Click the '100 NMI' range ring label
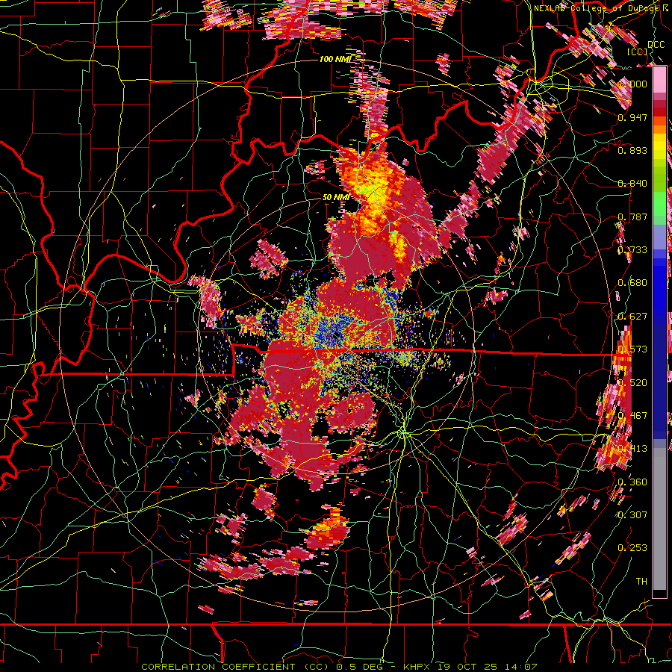Viewport: 672px width, 672px height. click(335, 59)
